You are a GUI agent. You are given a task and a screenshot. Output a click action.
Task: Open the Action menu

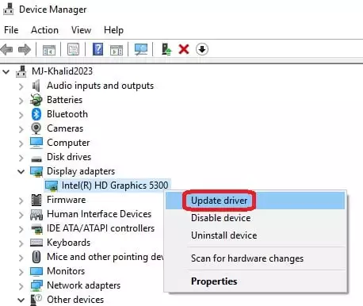tap(44, 30)
